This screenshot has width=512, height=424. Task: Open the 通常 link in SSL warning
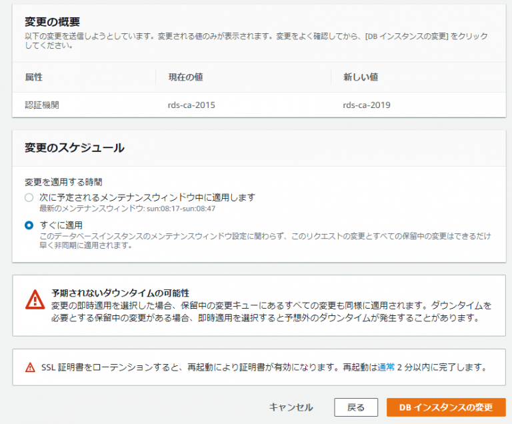pyautogui.click(x=387, y=367)
